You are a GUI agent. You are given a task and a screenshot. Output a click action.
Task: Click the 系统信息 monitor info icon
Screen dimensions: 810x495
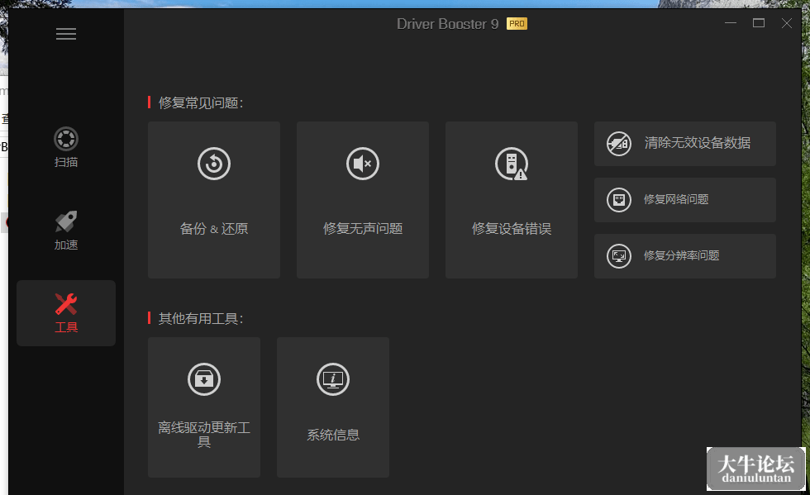pos(333,379)
